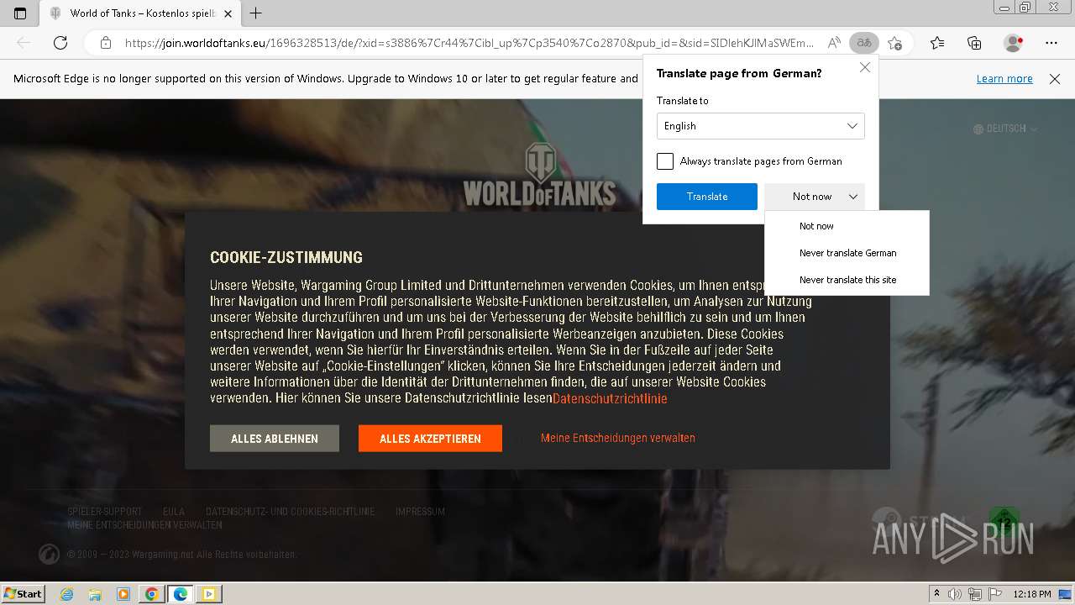Image resolution: width=1075 pixels, height=605 pixels.
Task: Click ALLES ABLEHNEN cookie button
Action: 275,439
